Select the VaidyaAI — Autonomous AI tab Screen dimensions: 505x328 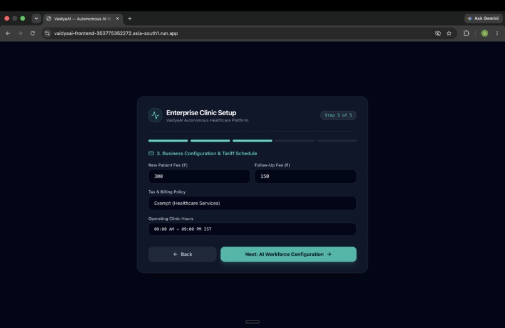click(83, 19)
